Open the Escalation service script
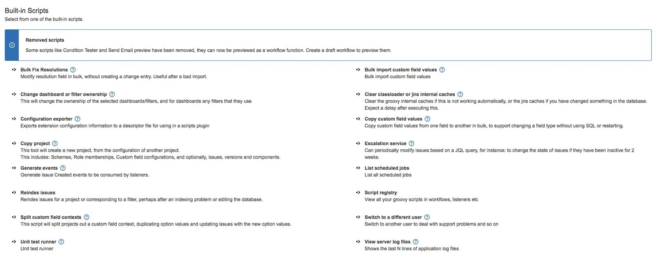 (385, 144)
